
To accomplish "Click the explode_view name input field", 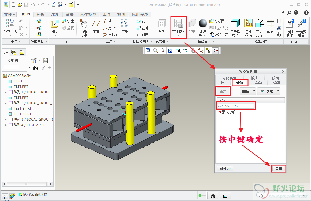I will (236, 106).
